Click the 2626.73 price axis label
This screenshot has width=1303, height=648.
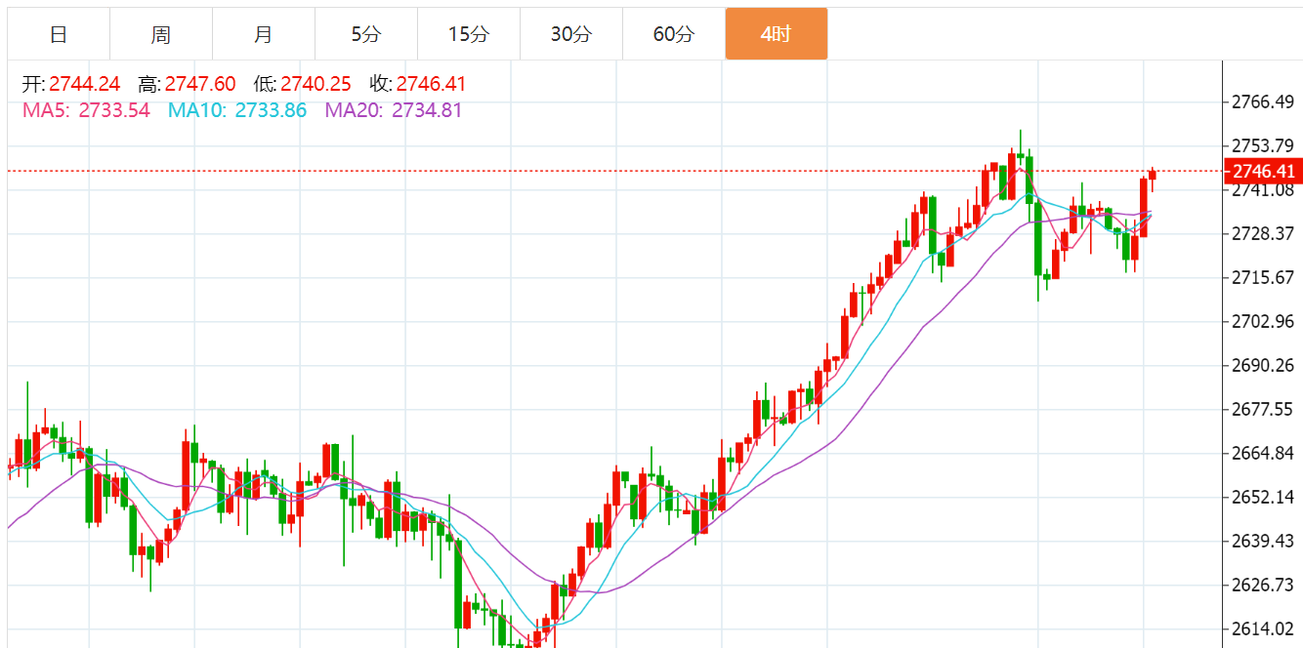1263,585
